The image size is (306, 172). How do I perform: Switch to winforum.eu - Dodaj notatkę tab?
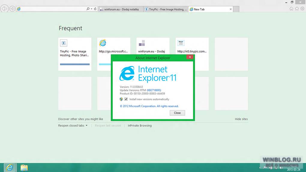(121, 9)
